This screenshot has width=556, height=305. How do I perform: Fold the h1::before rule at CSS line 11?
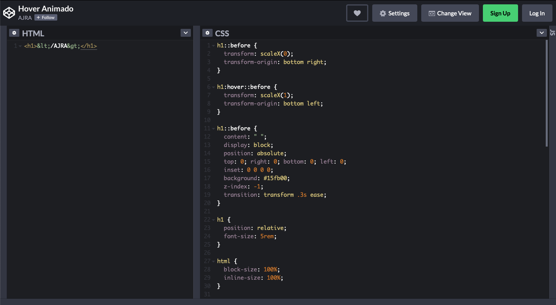point(213,128)
